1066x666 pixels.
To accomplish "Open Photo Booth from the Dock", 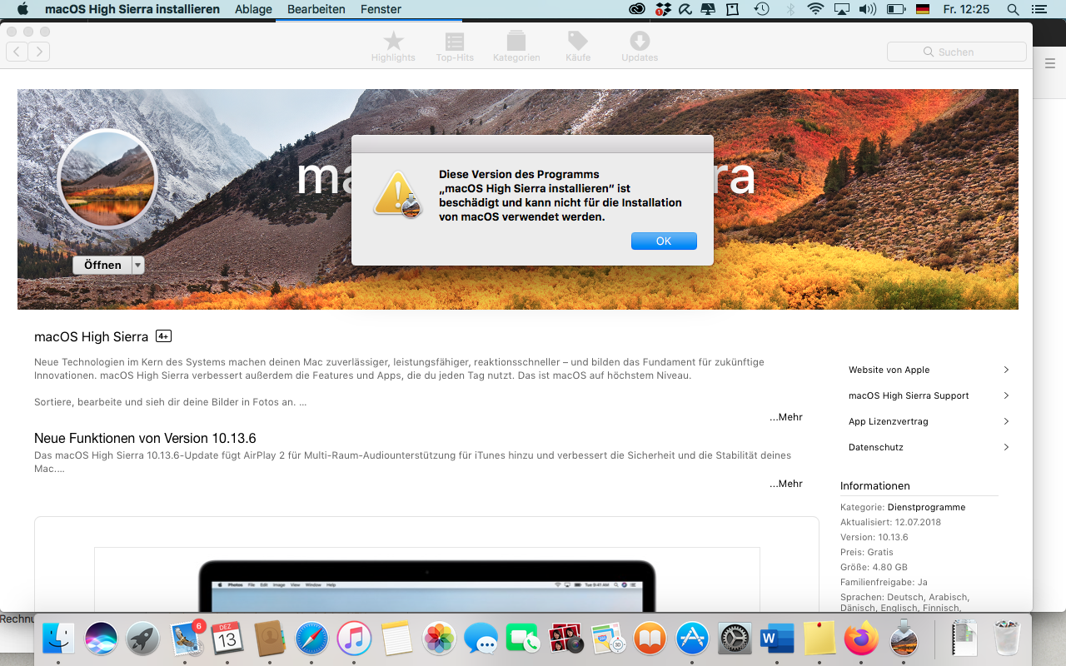I will [x=566, y=639].
